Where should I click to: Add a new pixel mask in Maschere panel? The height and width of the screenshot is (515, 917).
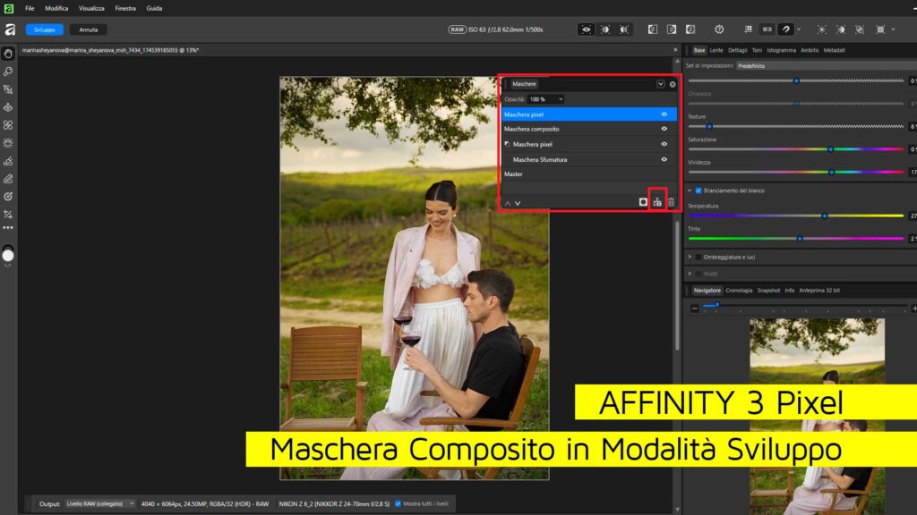pos(643,202)
